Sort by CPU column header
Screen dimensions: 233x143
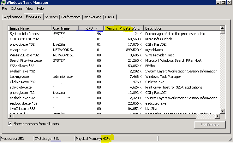(91, 28)
